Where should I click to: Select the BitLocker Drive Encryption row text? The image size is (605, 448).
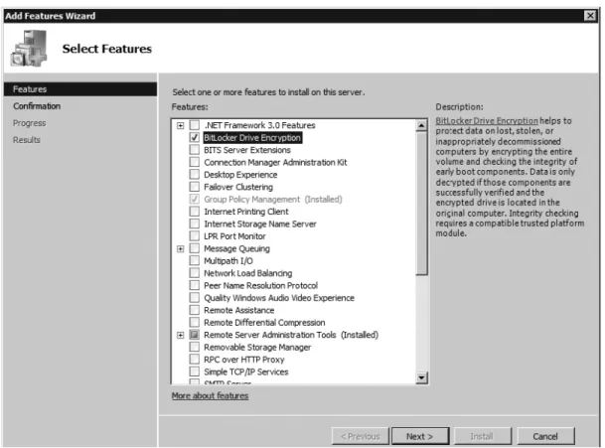click(252, 138)
